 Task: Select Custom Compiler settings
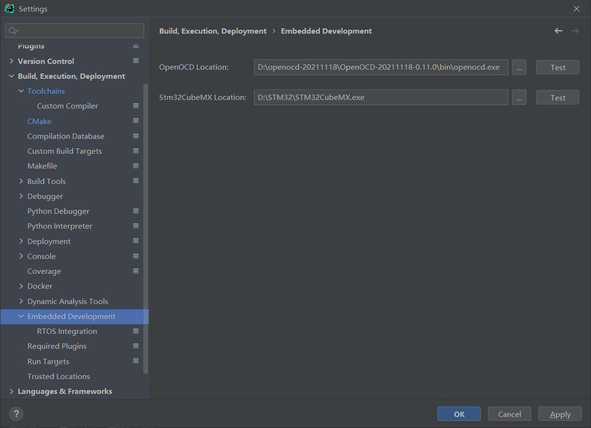click(x=67, y=106)
